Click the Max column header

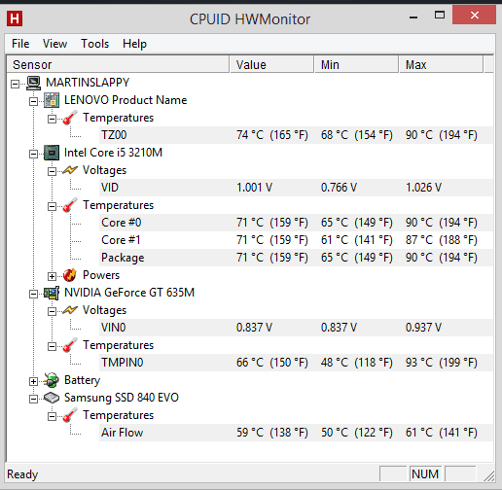(441, 64)
